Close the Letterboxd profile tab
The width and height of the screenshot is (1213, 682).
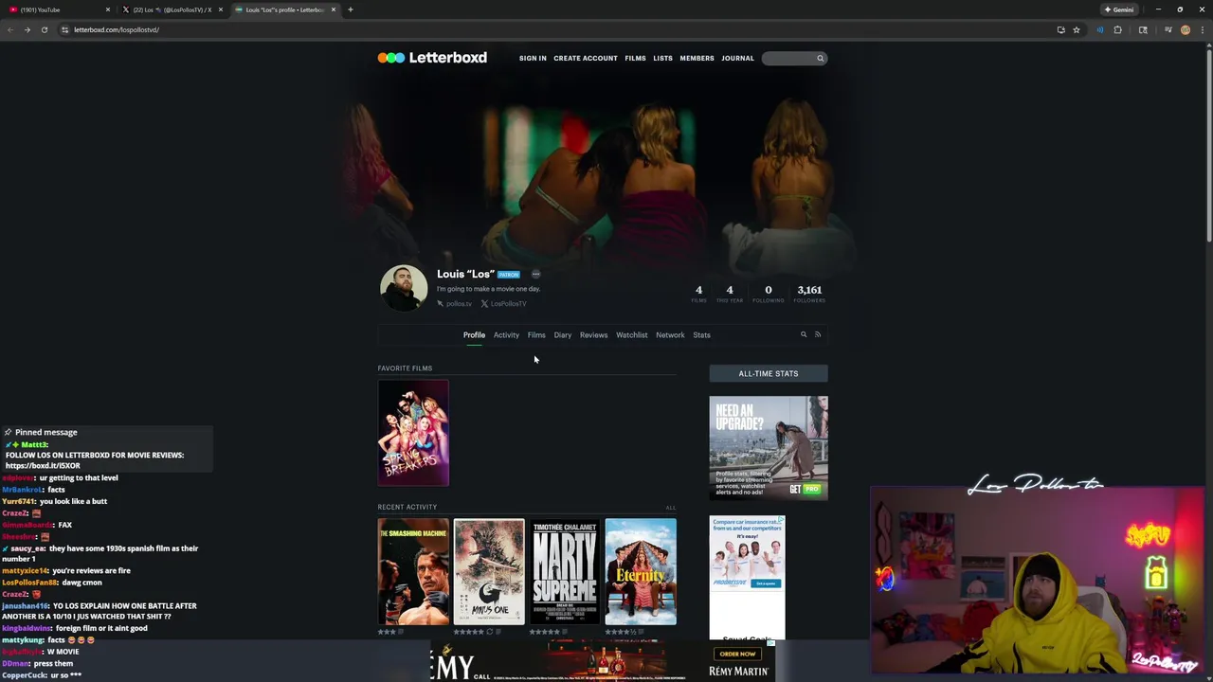(x=334, y=9)
